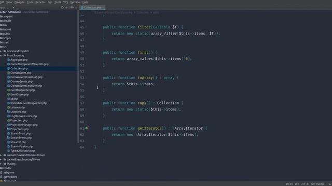Open the line separator LF selector
This screenshot has width=332, height=186.
297,184
